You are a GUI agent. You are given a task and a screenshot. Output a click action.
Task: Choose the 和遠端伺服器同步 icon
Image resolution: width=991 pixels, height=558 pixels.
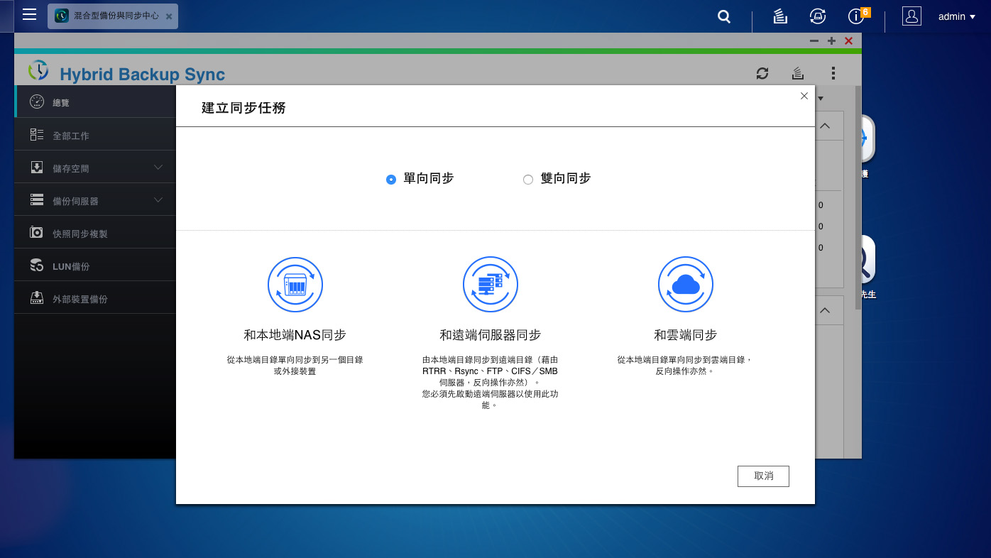(x=491, y=285)
